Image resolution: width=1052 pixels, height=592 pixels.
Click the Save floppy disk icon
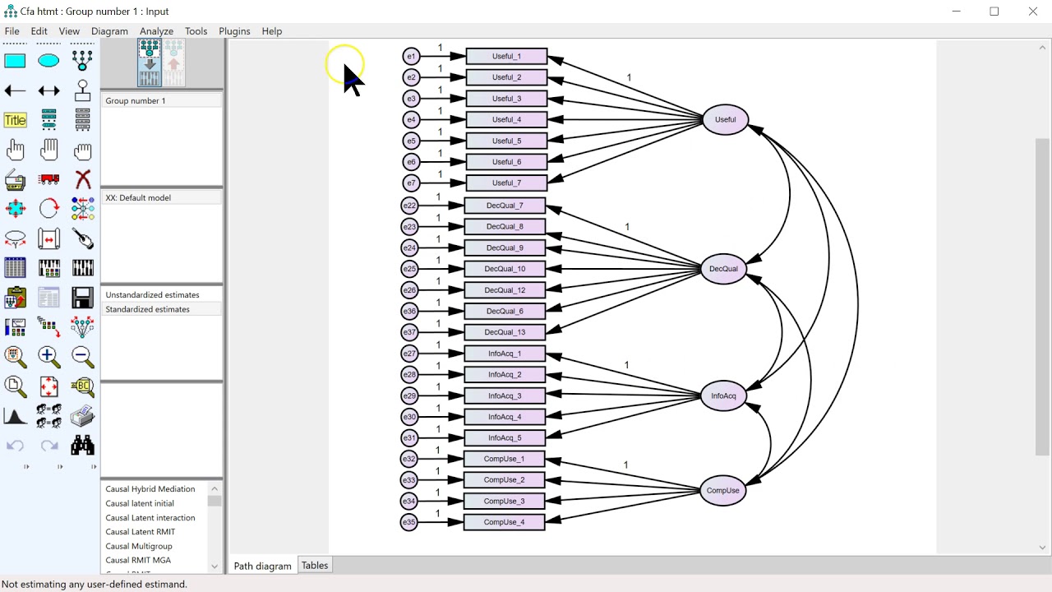[82, 298]
